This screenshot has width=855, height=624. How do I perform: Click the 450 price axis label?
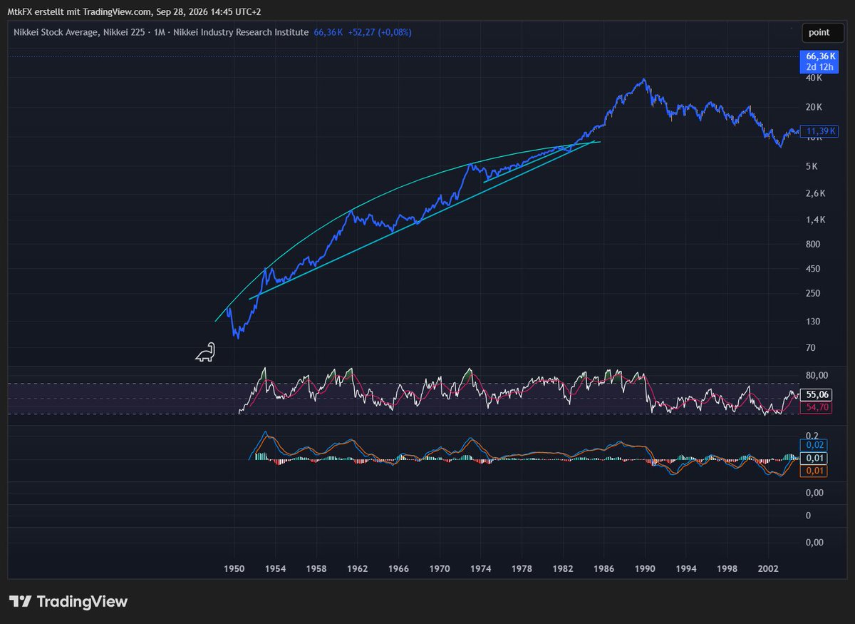click(x=813, y=269)
